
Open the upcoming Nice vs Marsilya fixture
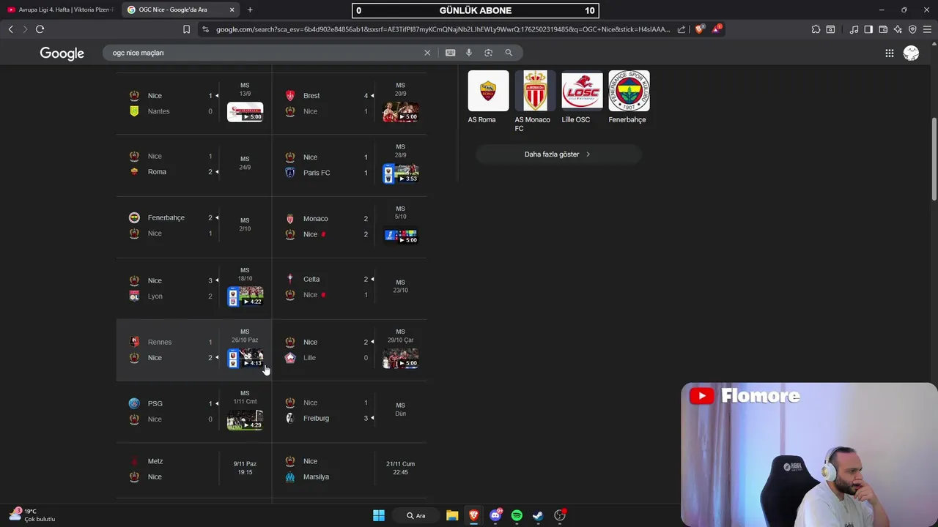[349, 469]
